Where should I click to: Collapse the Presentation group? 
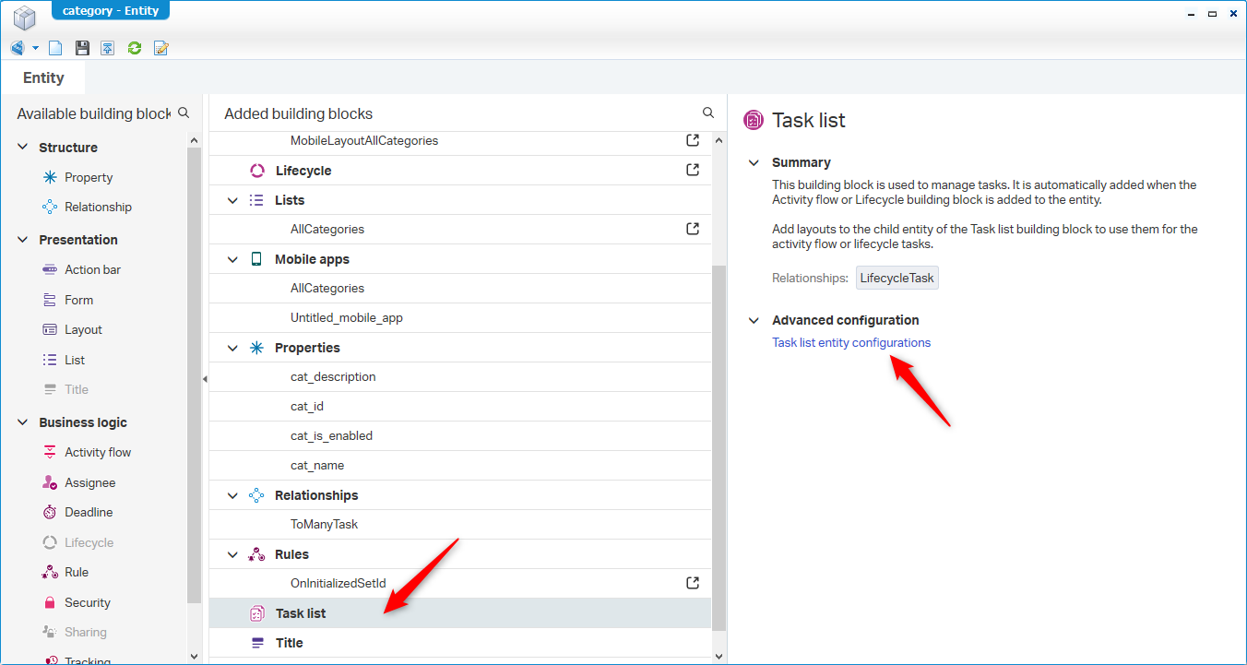click(x=23, y=240)
